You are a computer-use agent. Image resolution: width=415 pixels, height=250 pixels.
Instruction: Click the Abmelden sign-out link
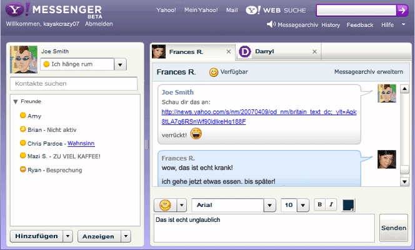click(99, 24)
